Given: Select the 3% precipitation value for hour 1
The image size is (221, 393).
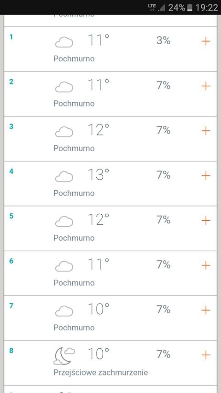Looking at the screenshot, I should [x=163, y=41].
